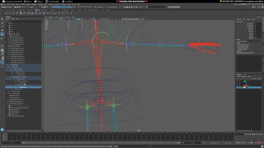The width and height of the screenshot is (264, 148).
Task: Click the Create Joints shelf icon
Action: coord(10,13)
